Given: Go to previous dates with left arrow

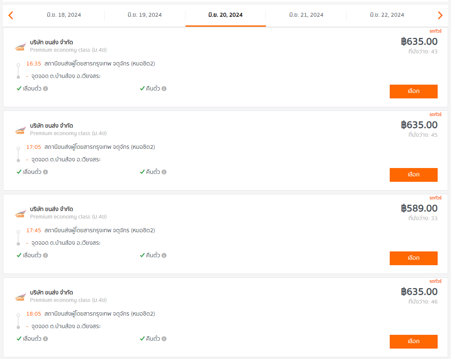Looking at the screenshot, I should point(11,15).
